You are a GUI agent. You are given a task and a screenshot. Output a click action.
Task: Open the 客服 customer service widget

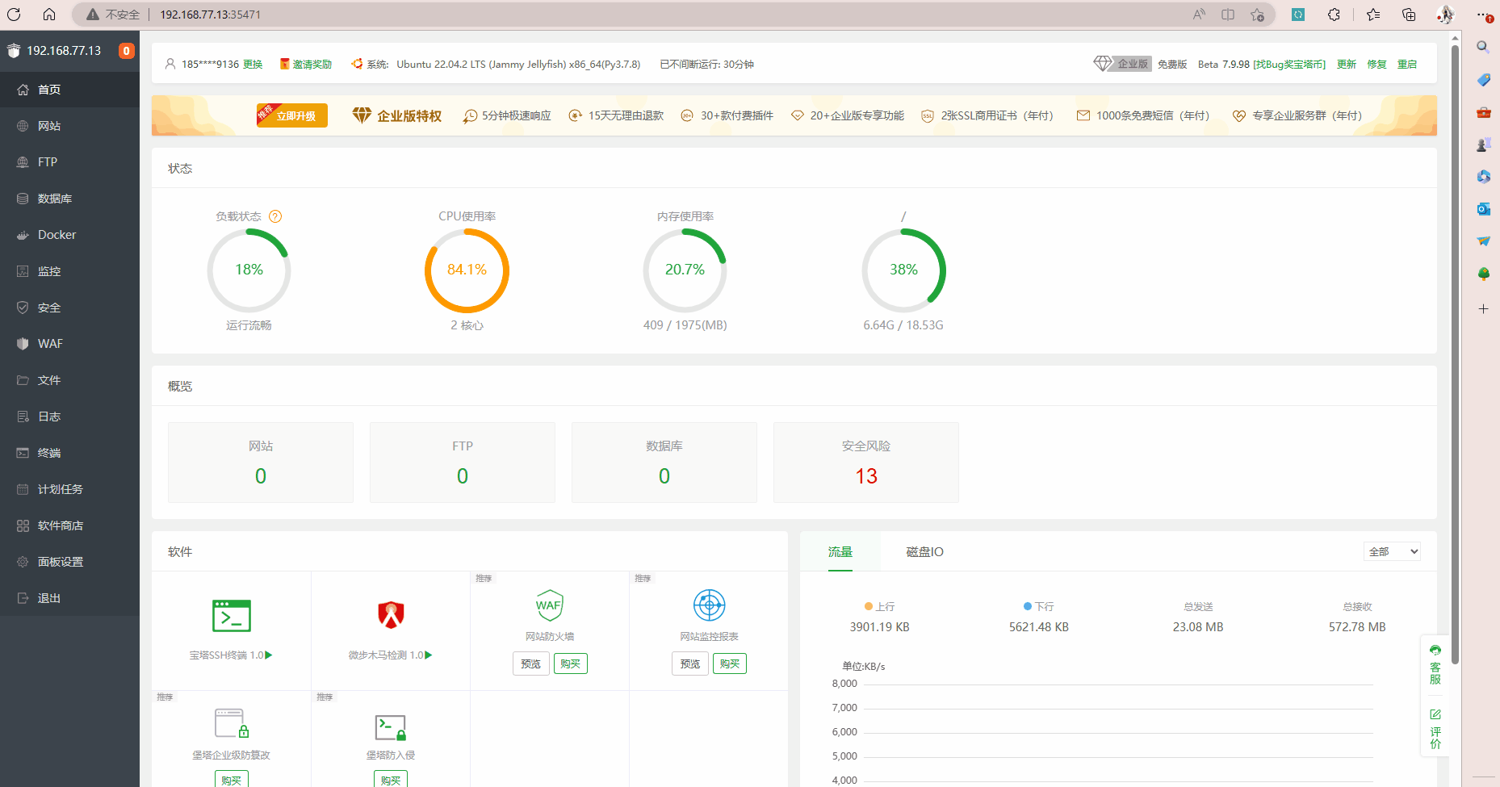click(x=1435, y=664)
